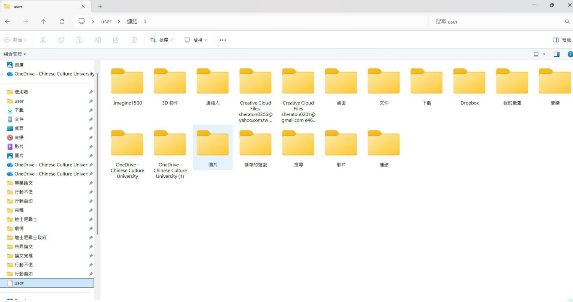Select the Rename icon

97,40
